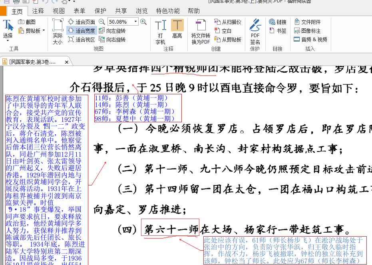
Task: Open the 特色功能 ribbon tab
Action: [x=167, y=11]
